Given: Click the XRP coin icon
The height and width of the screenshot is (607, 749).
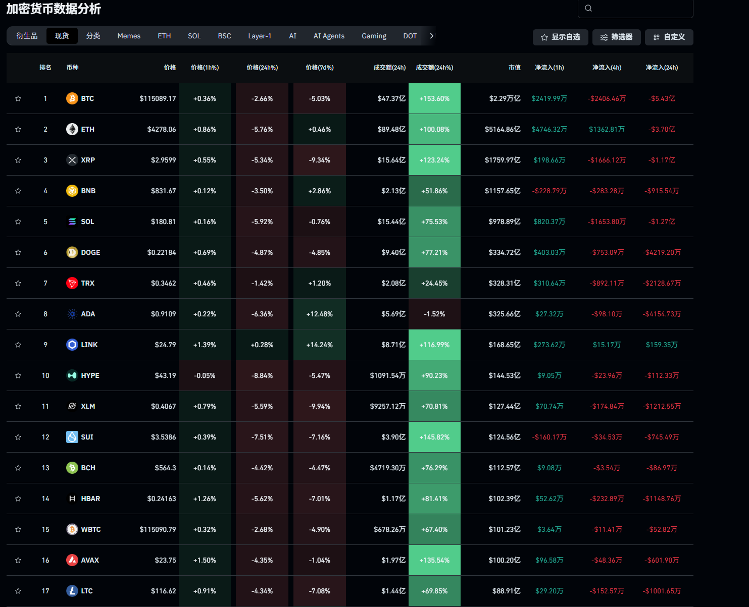Looking at the screenshot, I should (x=72, y=160).
